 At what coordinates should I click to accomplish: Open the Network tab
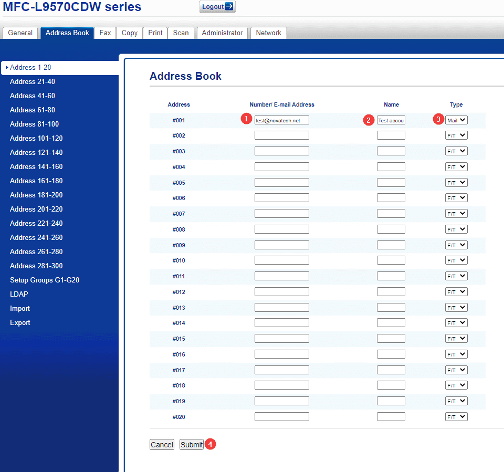pyautogui.click(x=268, y=33)
